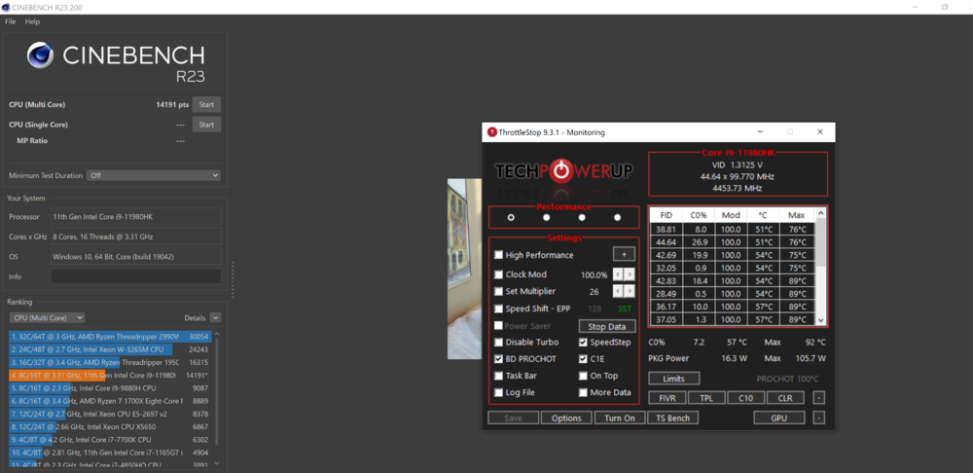
Task: Click the ThrottleStop title bar icon
Action: pyautogui.click(x=492, y=132)
